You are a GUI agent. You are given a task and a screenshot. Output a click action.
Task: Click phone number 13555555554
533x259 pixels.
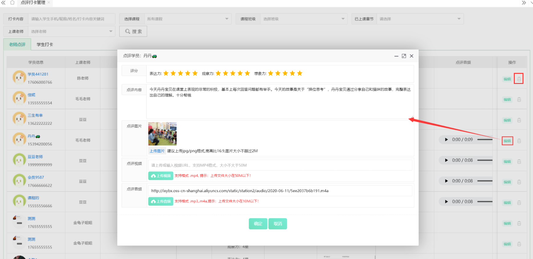(x=40, y=103)
